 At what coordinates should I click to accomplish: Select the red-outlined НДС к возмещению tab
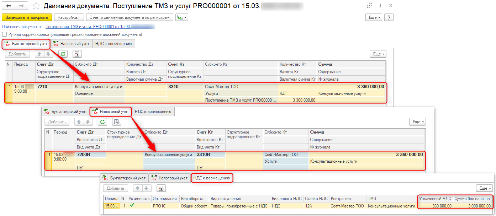(x=212, y=178)
